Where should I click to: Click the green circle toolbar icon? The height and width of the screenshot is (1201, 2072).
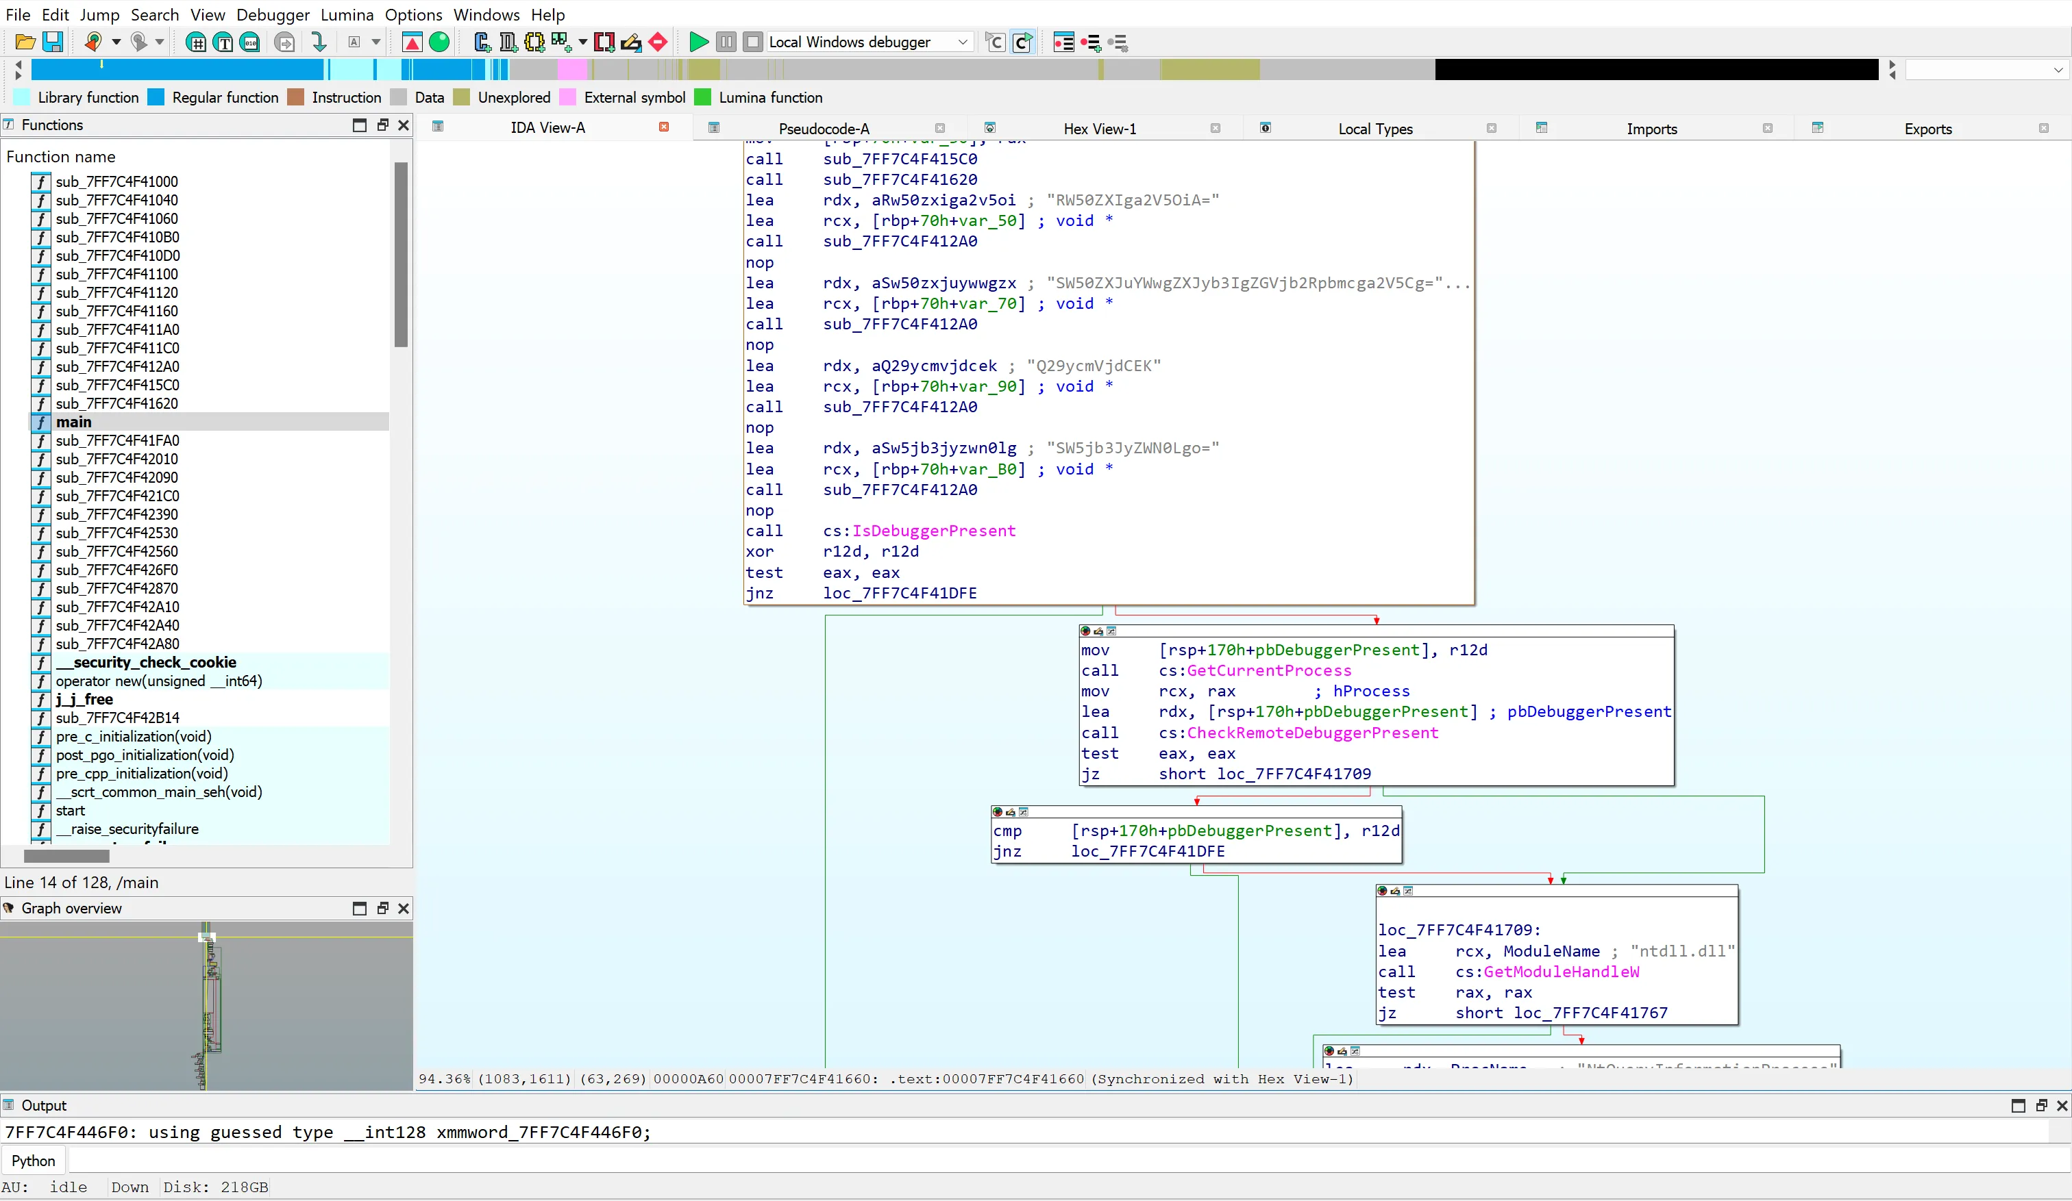[440, 42]
